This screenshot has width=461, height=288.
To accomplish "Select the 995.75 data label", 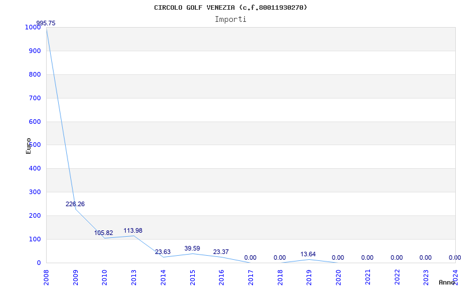I will point(46,23).
